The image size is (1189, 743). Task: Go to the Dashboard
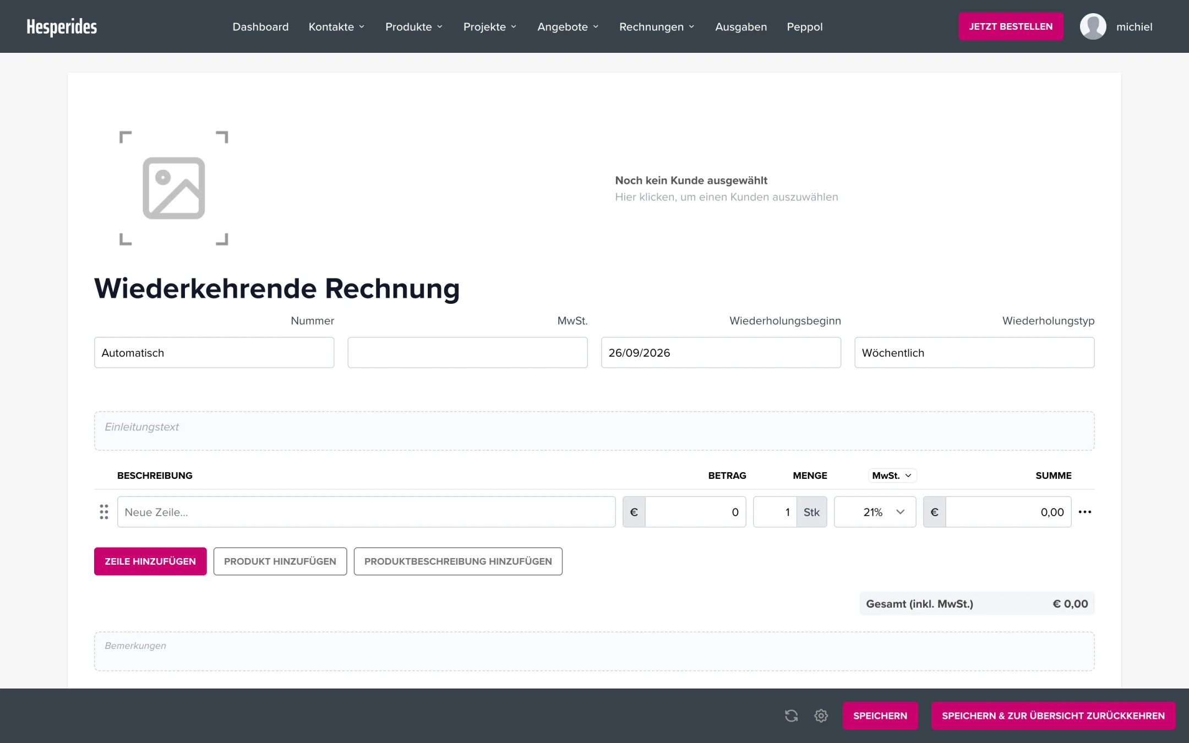pos(260,26)
